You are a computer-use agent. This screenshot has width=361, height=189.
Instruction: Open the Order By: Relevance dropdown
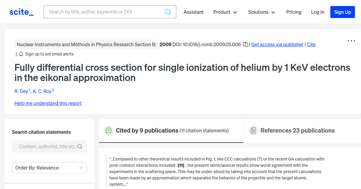pos(49,168)
